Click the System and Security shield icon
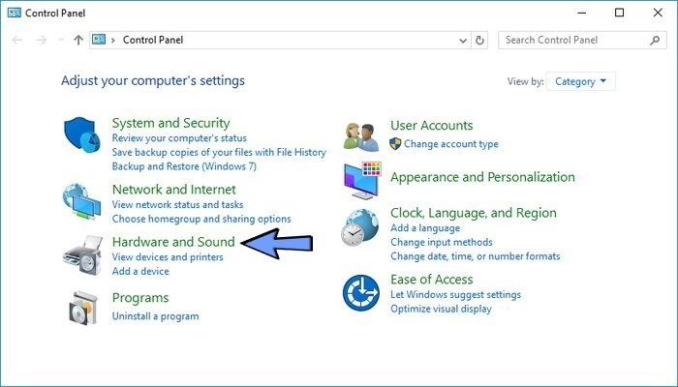678x387 pixels. tap(82, 137)
